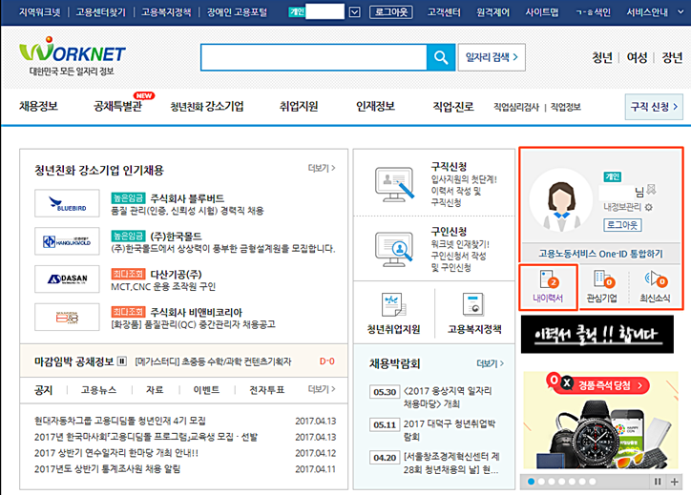The width and height of the screenshot is (691, 495).
Task: Click B&B Korea company logo
Action: (67, 317)
